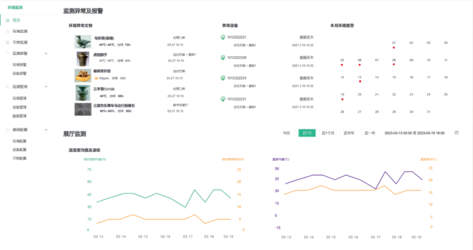Screen dimensions: 473x250
Task: Open the grey stone relief thumbnail
Action: [83, 109]
